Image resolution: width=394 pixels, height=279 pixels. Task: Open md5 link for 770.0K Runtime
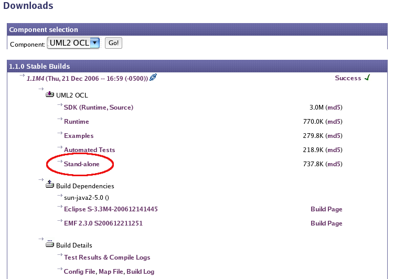click(x=334, y=122)
